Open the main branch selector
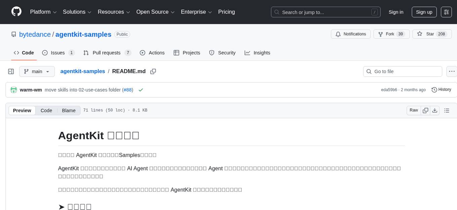Viewport: 457px width, 210px height. pos(37,71)
